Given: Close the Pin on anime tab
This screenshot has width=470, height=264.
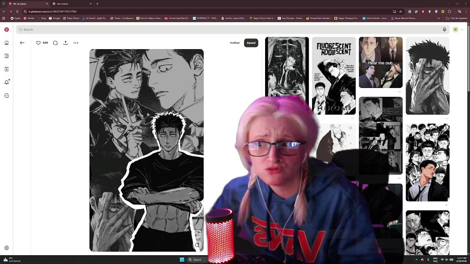Looking at the screenshot, I should [x=47, y=4].
